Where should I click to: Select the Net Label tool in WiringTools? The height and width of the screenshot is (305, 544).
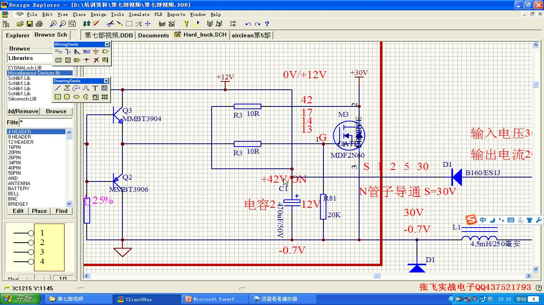click(x=87, y=52)
